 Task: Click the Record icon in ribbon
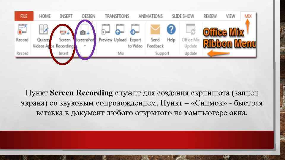[x=22, y=30]
